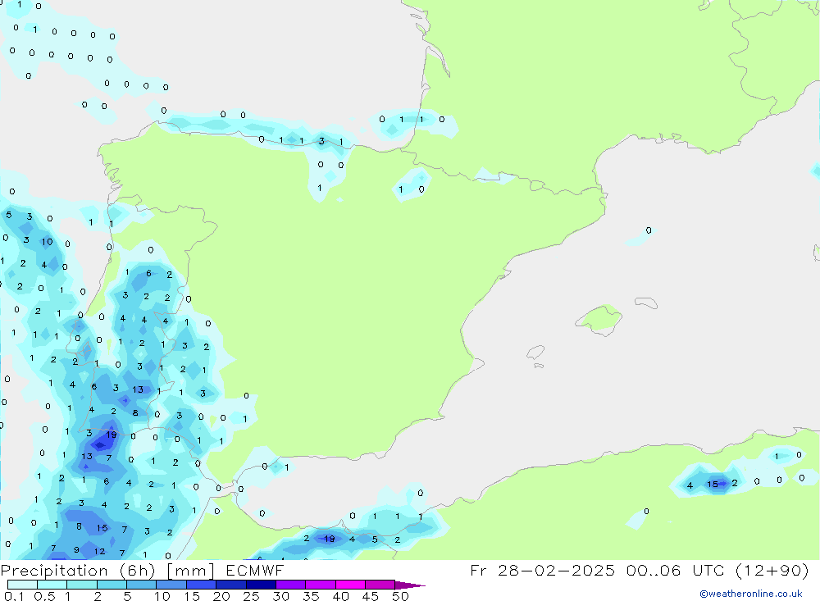Click the above-50 arrow tip of legend
This screenshot has width=820, height=601.
(409, 585)
